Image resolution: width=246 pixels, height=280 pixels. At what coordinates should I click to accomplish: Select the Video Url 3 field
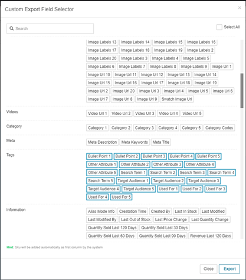coord(145,113)
